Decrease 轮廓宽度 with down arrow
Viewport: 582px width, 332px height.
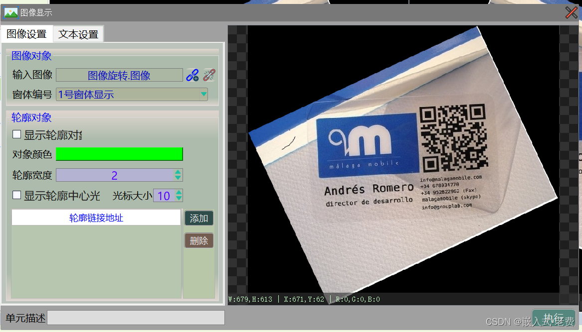tap(178, 178)
